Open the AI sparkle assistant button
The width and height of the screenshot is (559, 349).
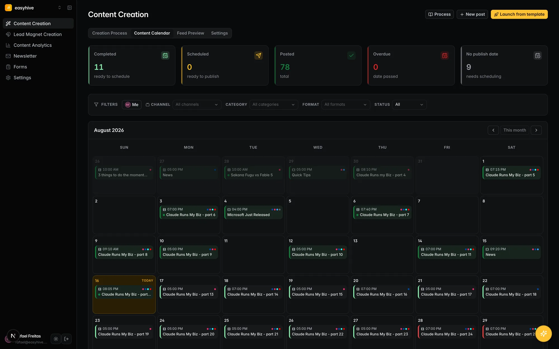[544, 334]
